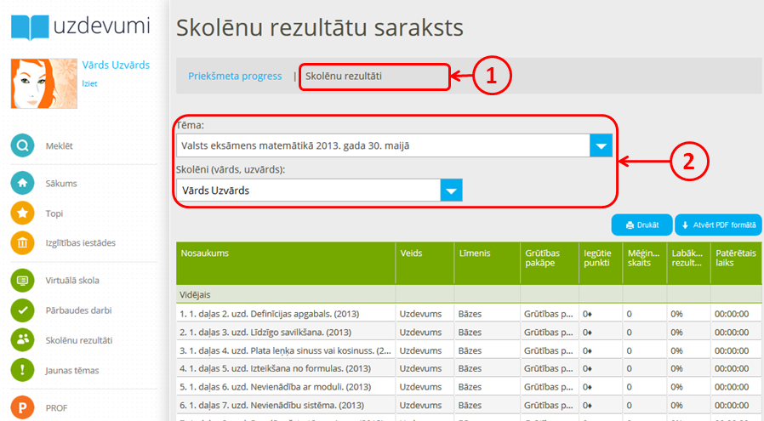The height and width of the screenshot is (421, 764).
Task: Open the Valsts eksāmens topic combo box
Action: pyautogui.click(x=383, y=146)
